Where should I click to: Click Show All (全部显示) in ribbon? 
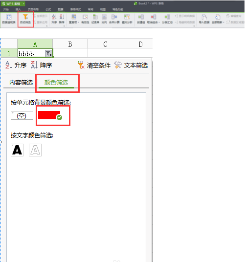pos(40,16)
